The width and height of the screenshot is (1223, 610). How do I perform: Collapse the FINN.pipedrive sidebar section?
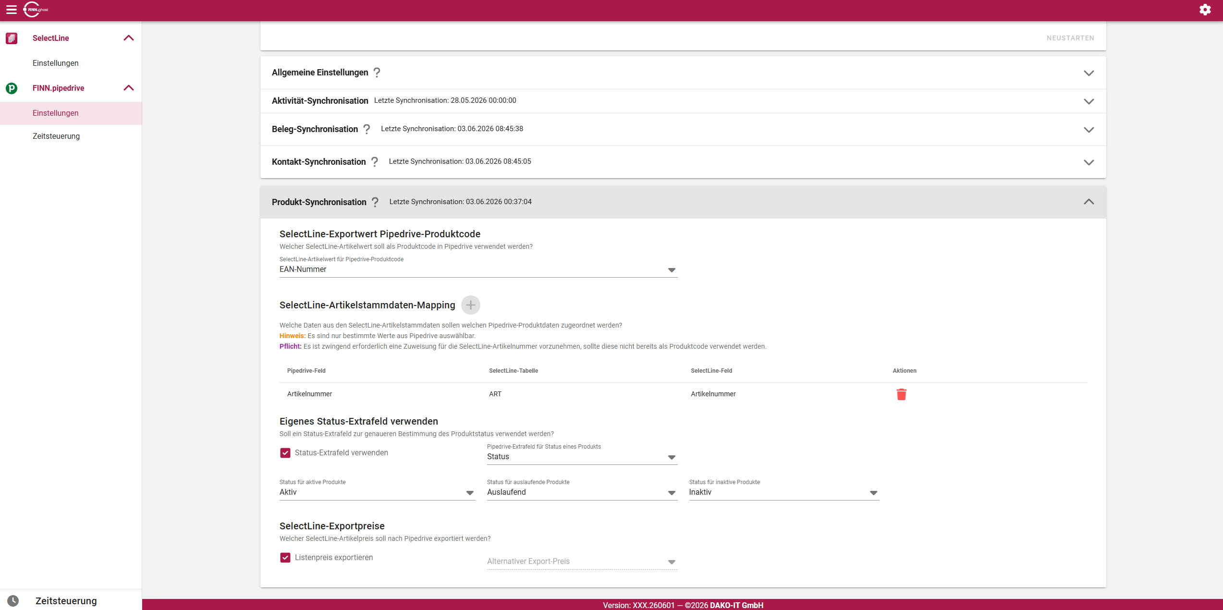tap(129, 88)
